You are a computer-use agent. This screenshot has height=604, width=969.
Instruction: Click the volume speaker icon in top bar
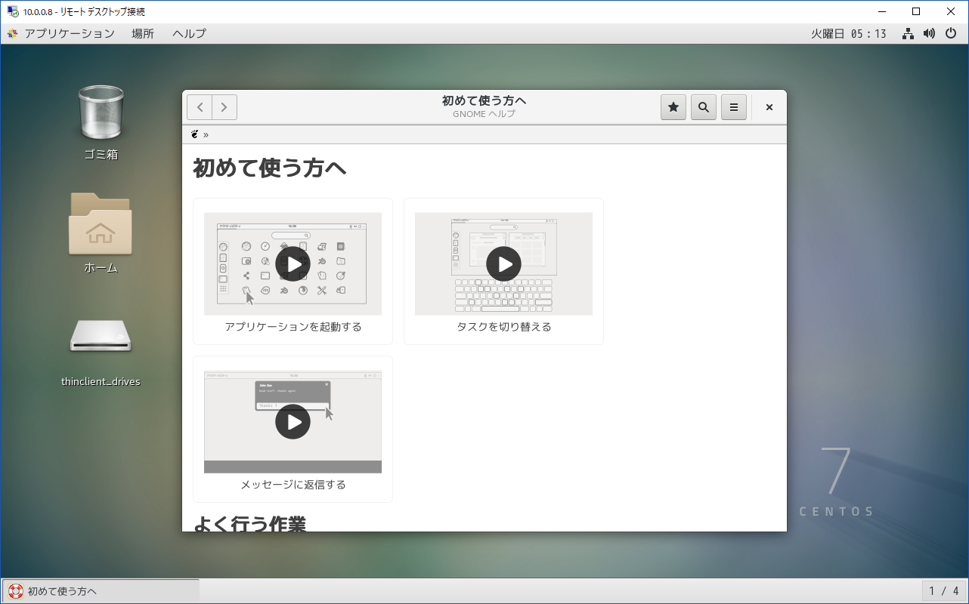click(930, 33)
